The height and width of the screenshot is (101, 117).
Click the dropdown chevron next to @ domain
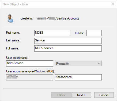(99, 64)
